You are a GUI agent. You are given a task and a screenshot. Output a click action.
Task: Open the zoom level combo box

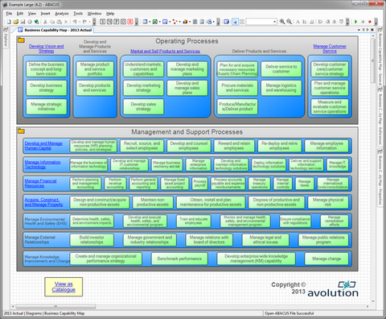pos(261,22)
